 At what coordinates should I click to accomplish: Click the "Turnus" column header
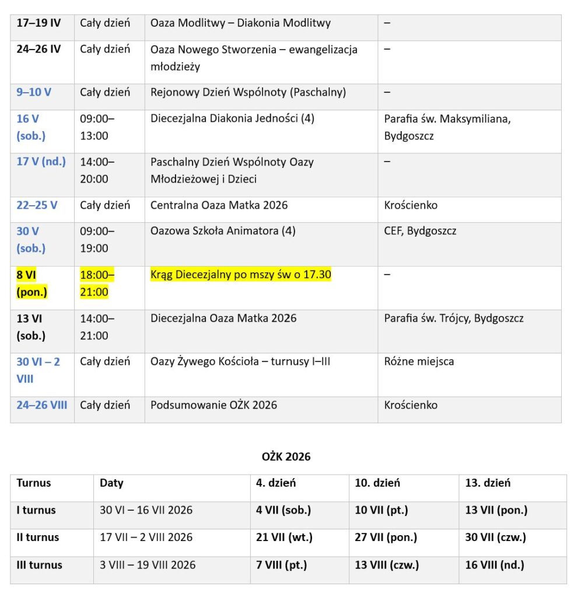click(x=34, y=483)
